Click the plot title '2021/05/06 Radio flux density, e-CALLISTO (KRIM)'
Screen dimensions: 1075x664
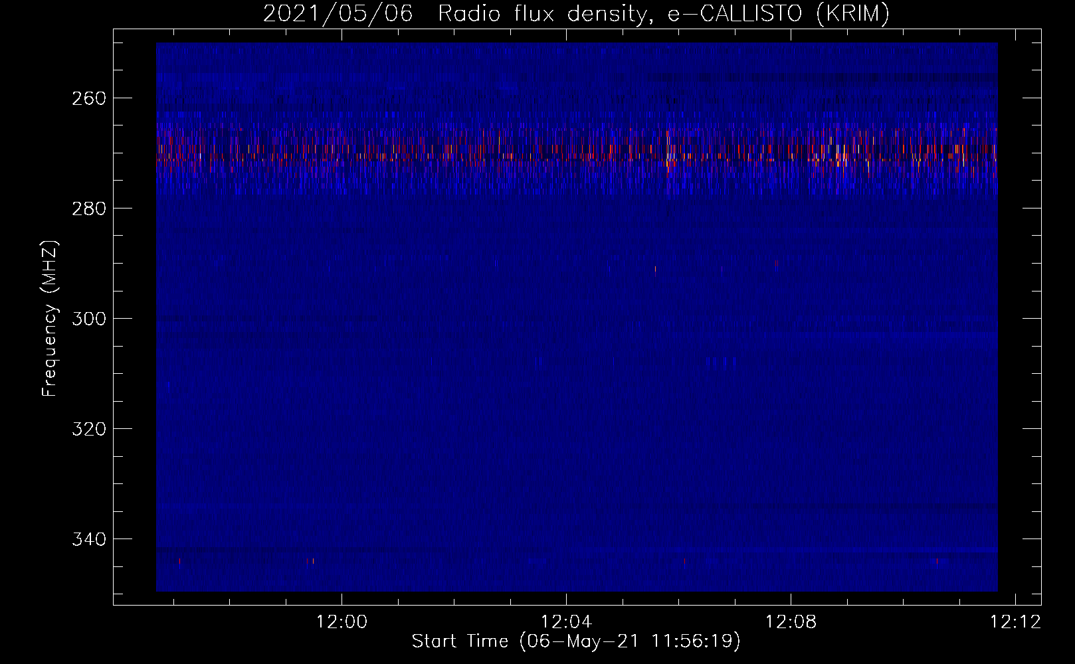[576, 13]
